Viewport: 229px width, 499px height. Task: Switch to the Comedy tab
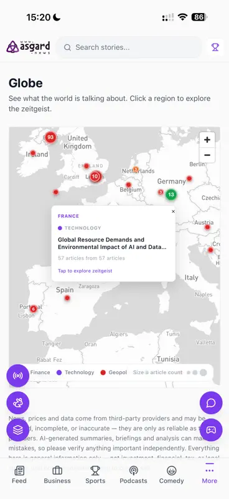click(172, 475)
